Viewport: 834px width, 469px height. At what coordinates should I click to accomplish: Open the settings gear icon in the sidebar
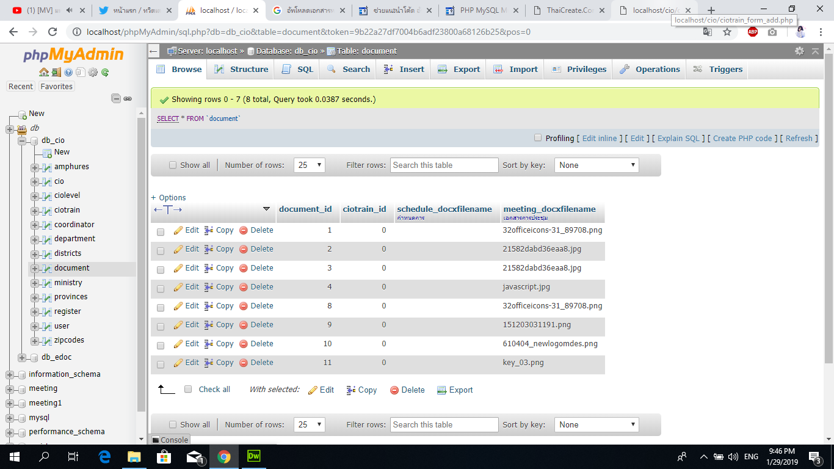pyautogui.click(x=93, y=72)
